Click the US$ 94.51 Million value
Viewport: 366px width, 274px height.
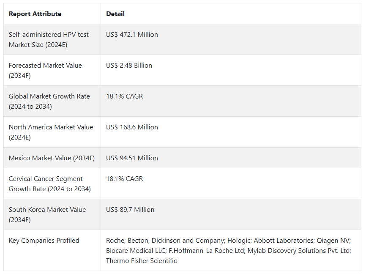click(x=132, y=158)
